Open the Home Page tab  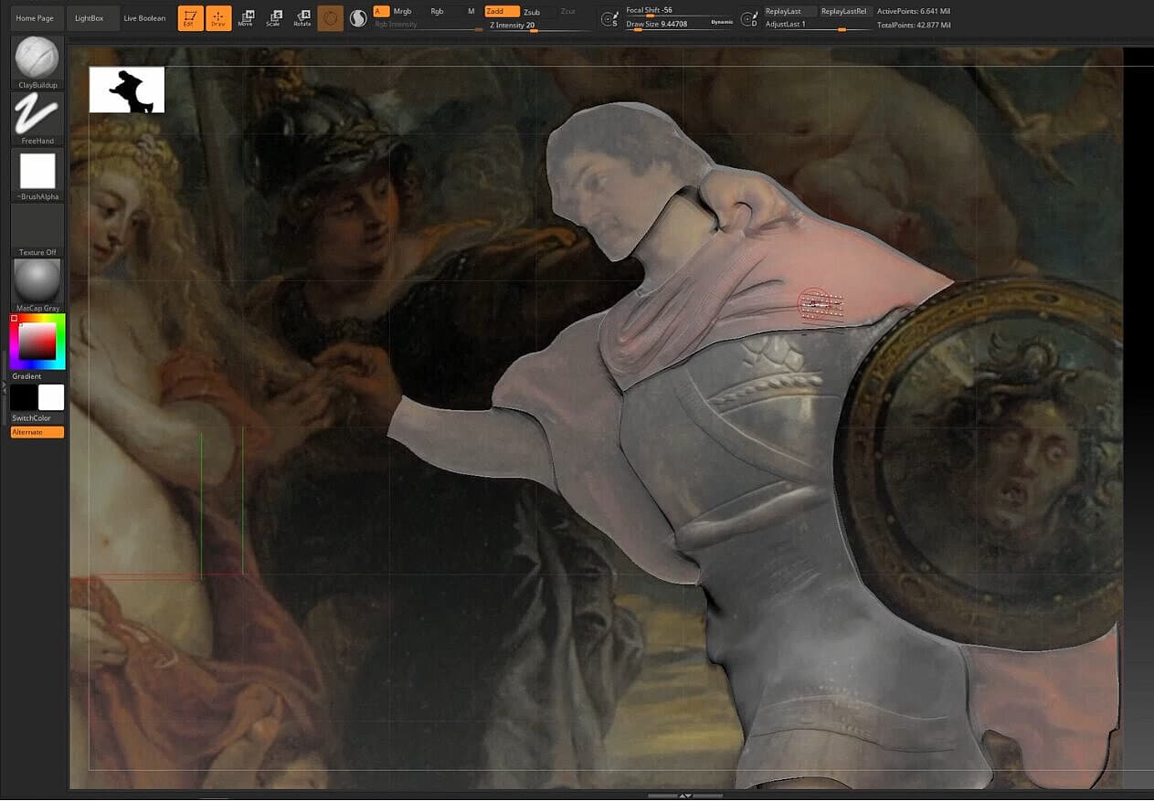pos(35,18)
